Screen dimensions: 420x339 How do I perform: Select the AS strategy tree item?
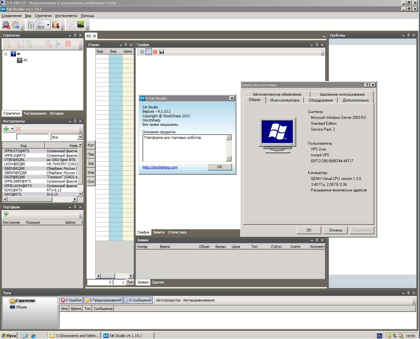[25, 60]
